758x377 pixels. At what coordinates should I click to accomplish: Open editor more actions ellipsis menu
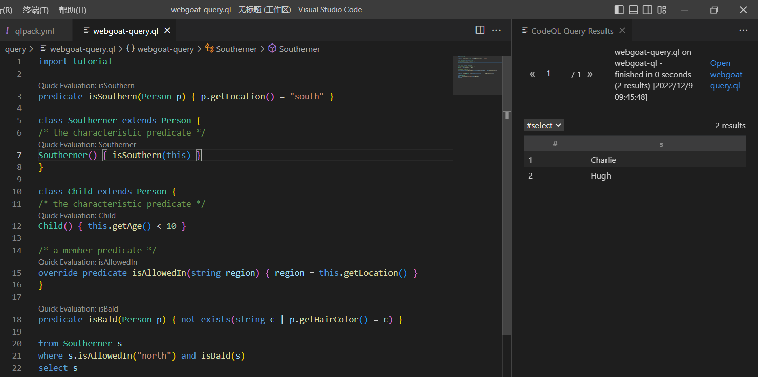click(496, 30)
